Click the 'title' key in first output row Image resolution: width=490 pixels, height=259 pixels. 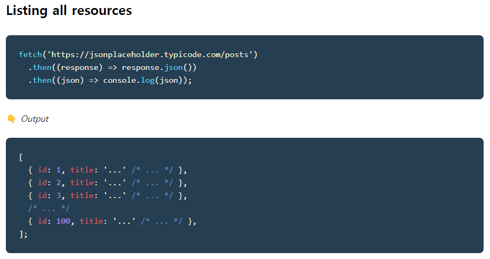pos(82,170)
